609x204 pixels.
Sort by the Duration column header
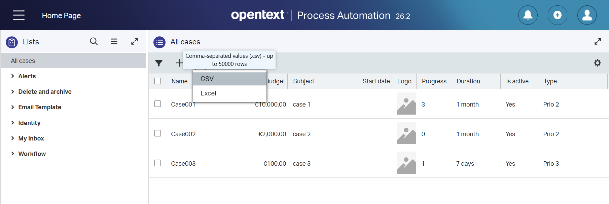(x=468, y=81)
